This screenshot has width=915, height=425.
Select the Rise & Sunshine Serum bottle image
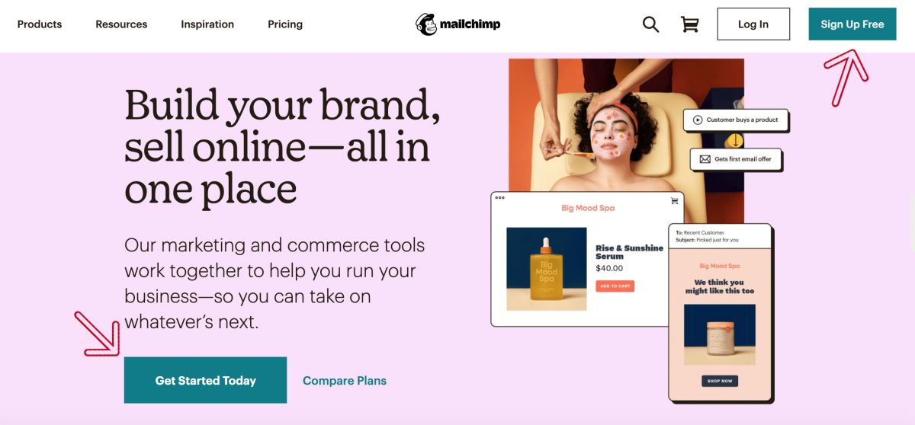(x=547, y=269)
